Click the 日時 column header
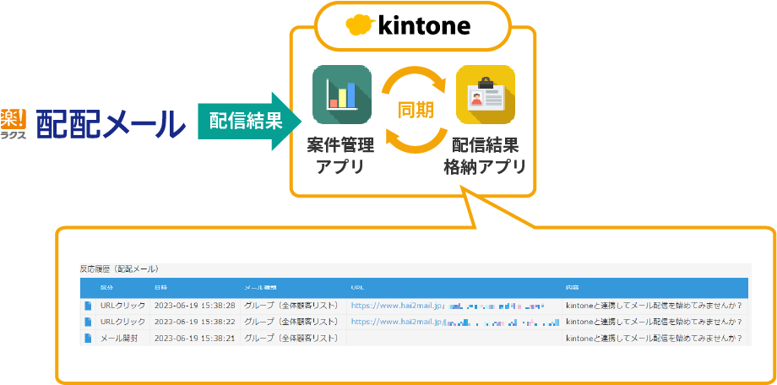The image size is (777, 385). (x=160, y=287)
